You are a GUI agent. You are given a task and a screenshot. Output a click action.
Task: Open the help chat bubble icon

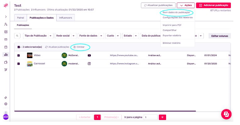(226, 114)
